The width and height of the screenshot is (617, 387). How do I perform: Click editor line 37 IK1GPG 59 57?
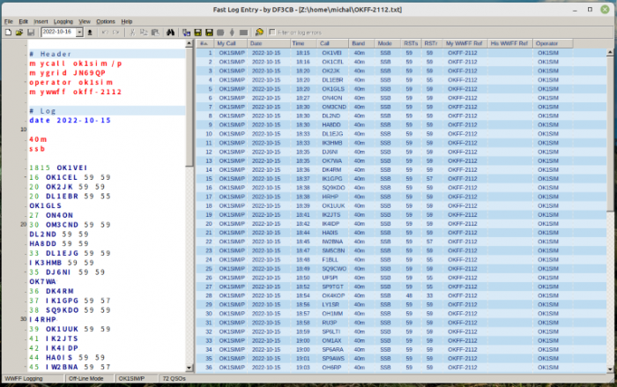click(x=70, y=301)
